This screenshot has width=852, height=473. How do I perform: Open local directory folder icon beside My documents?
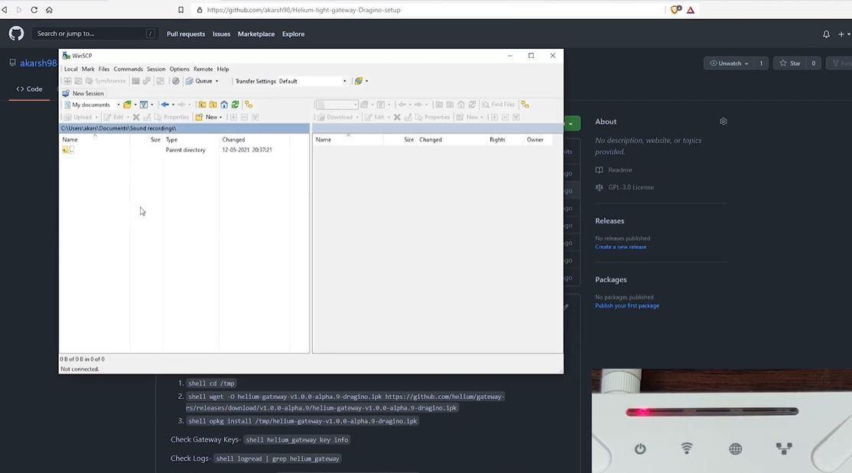pyautogui.click(x=127, y=105)
